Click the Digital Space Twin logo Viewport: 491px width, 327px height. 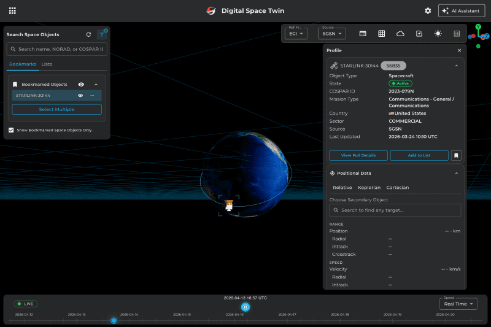(211, 10)
